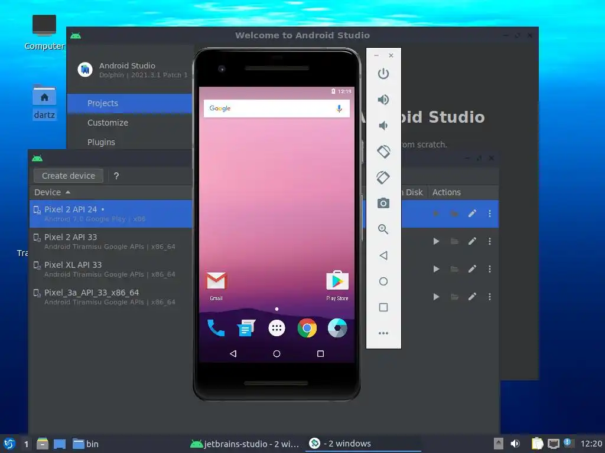Click the Create device button
Screen dimensions: 605x453
(x=69, y=176)
